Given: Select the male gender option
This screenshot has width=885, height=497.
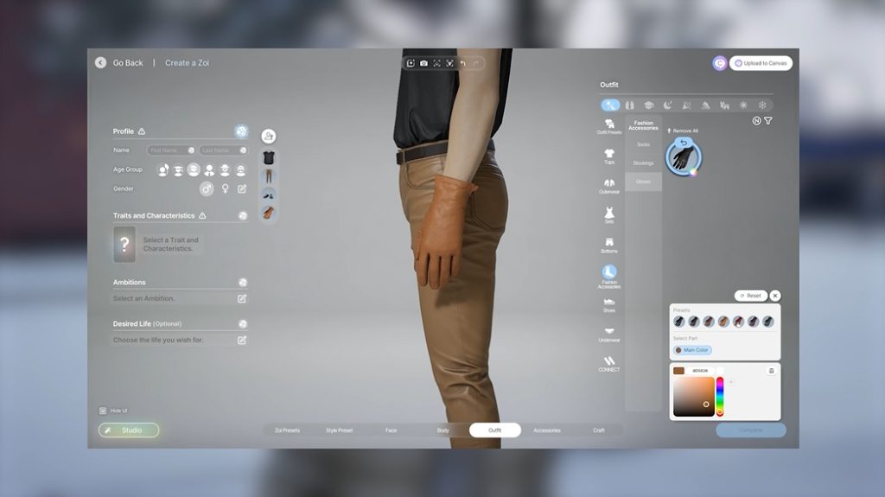Looking at the screenshot, I should (207, 188).
